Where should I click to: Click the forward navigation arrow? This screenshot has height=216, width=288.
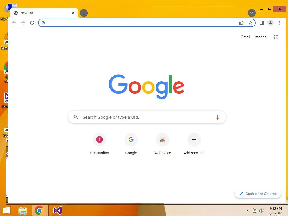pyautogui.click(x=23, y=23)
